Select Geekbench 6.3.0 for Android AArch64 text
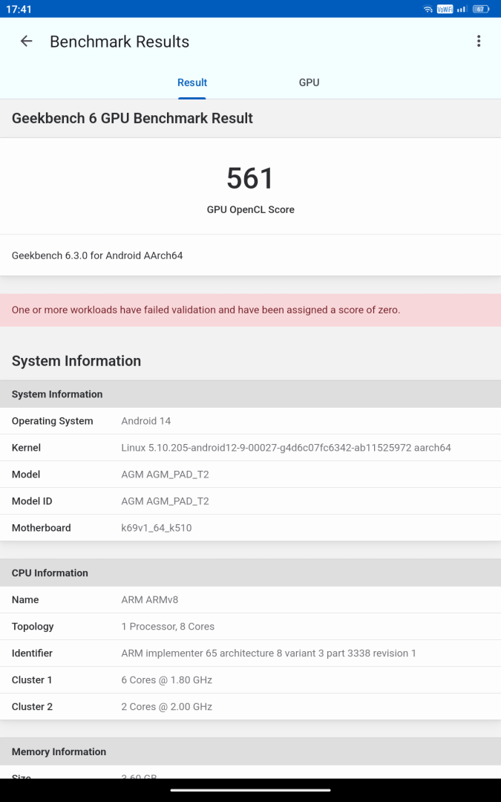 pyautogui.click(x=97, y=255)
